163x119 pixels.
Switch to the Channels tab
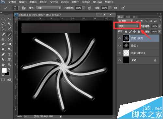(128, 17)
